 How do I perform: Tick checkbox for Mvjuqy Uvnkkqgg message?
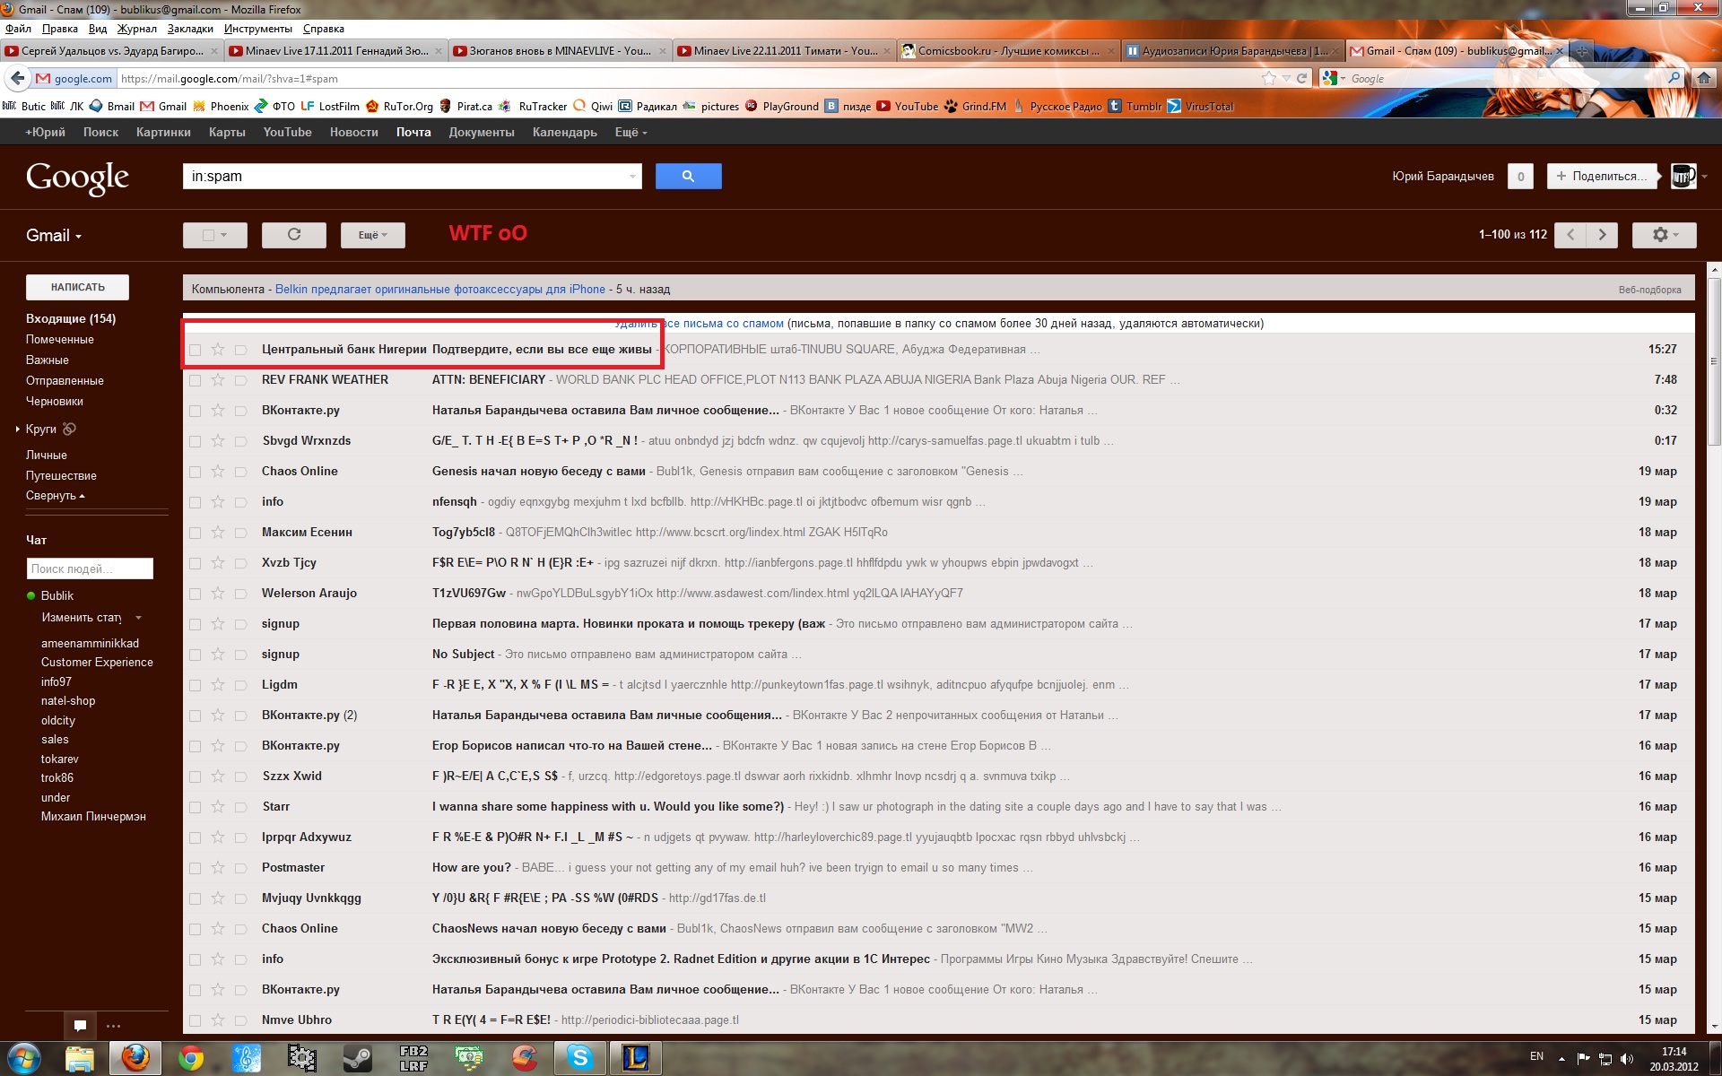tap(195, 898)
